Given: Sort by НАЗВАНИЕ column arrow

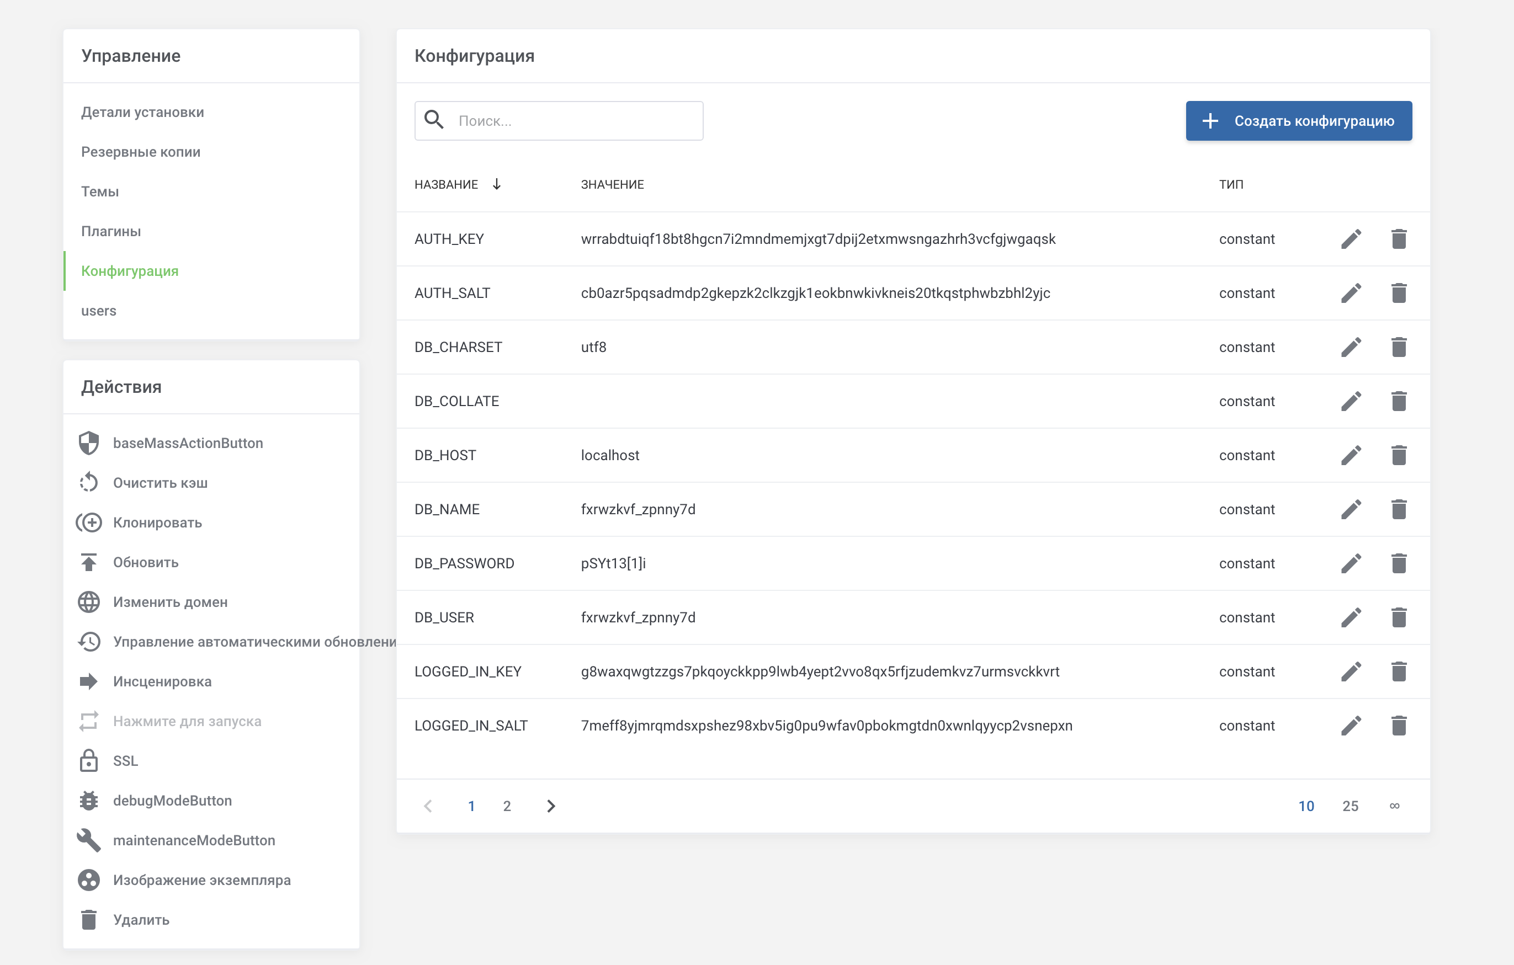Looking at the screenshot, I should 496,184.
